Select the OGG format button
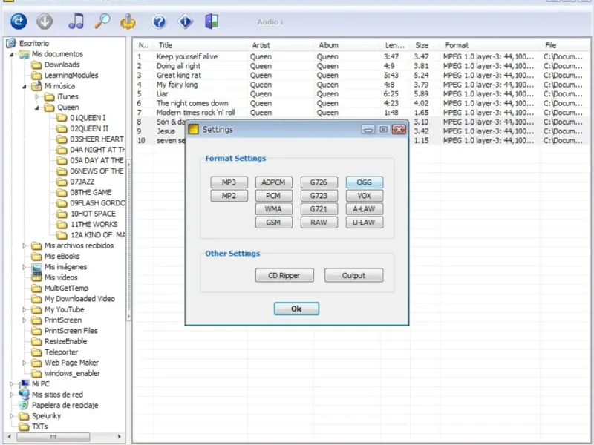The width and height of the screenshot is (594, 445). click(x=364, y=182)
